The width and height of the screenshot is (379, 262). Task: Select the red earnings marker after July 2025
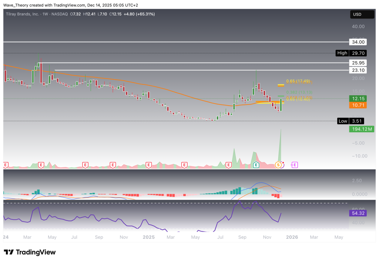229,165
